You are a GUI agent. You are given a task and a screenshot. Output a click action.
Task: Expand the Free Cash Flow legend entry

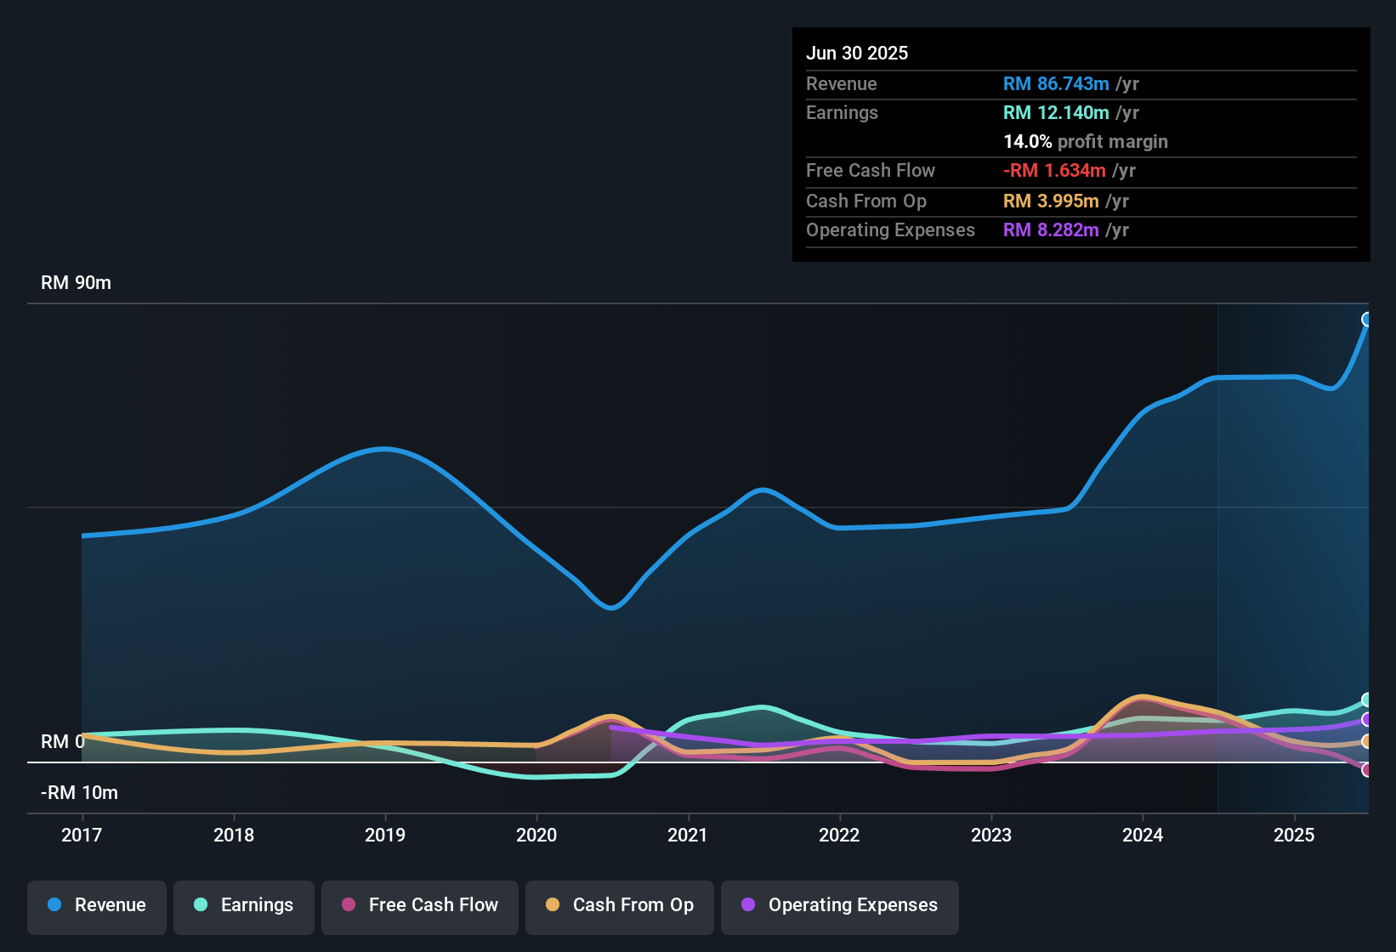coord(419,907)
